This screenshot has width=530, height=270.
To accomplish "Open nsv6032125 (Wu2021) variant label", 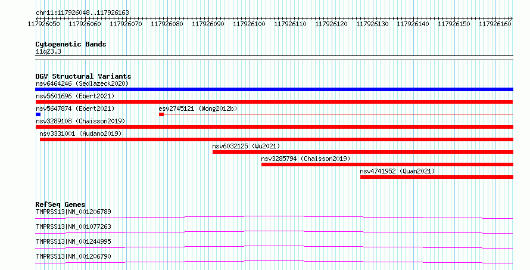I will [246, 146].
